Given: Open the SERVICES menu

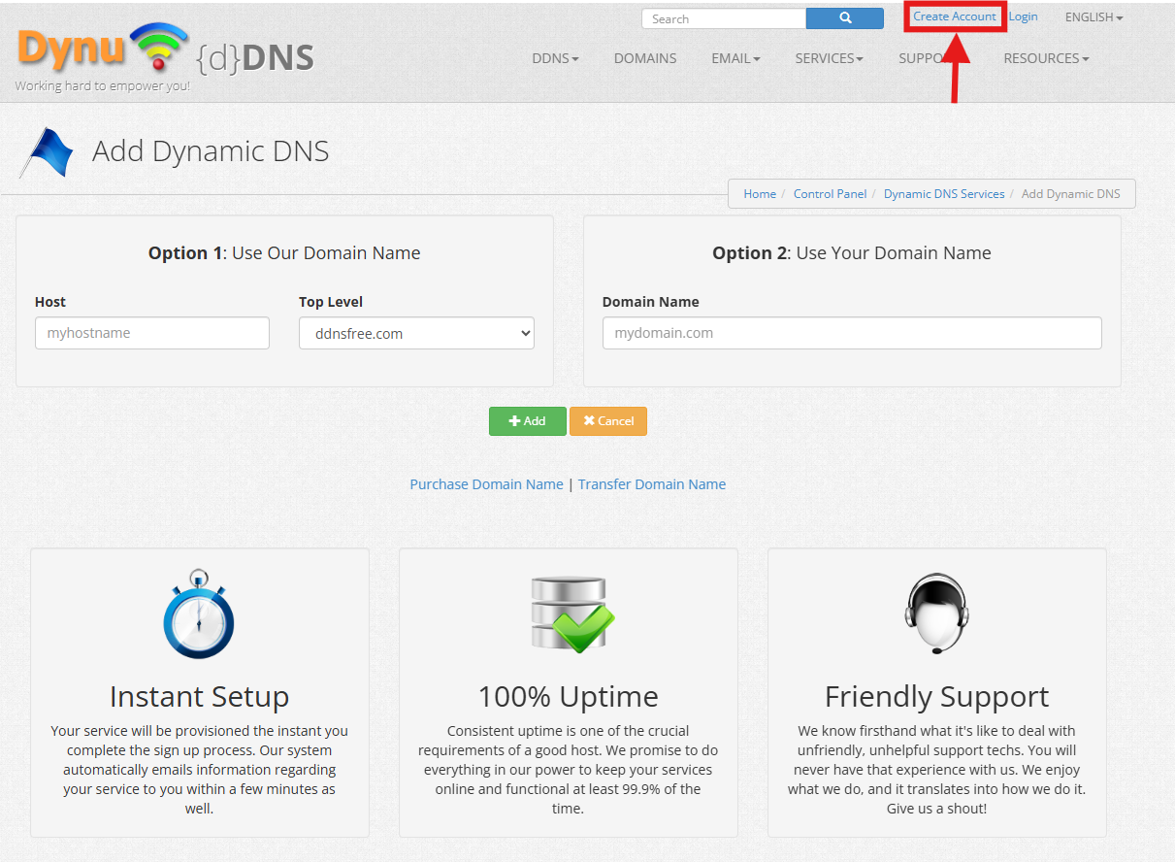Looking at the screenshot, I should [829, 58].
